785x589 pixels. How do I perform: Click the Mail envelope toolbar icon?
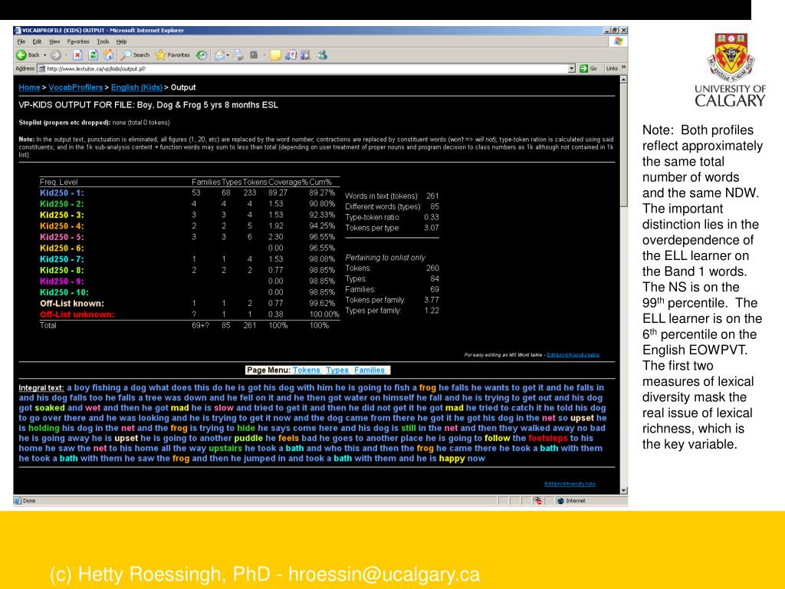(x=219, y=54)
